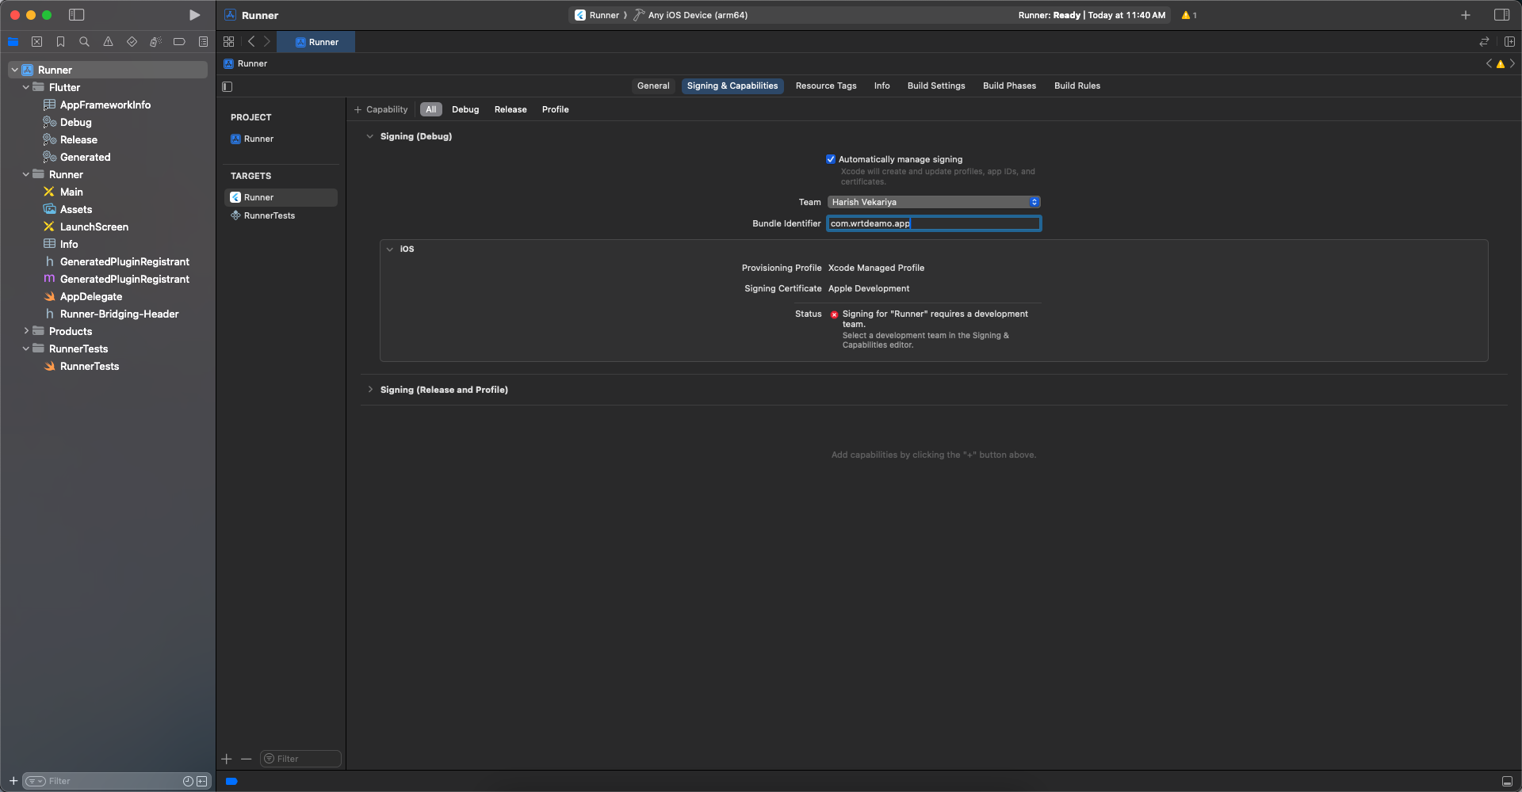Switch to the Resource Tags tab

point(826,86)
